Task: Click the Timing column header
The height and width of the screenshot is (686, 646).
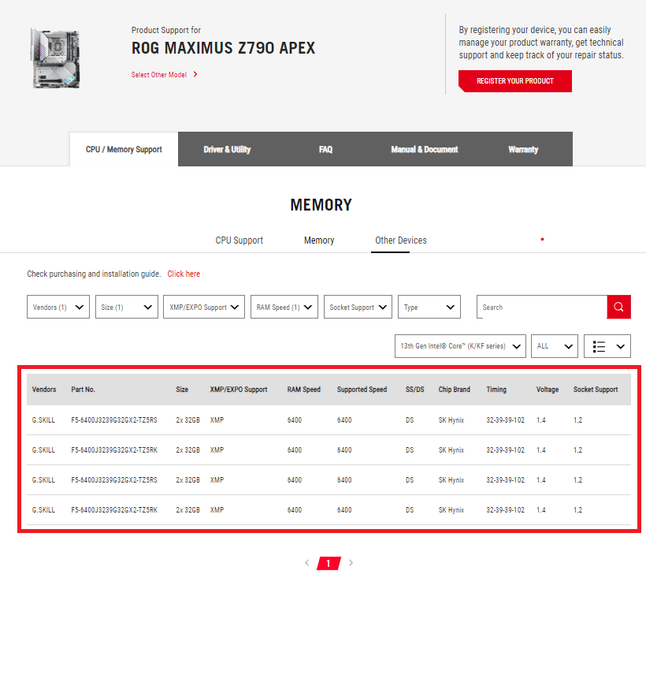Action: (x=496, y=390)
